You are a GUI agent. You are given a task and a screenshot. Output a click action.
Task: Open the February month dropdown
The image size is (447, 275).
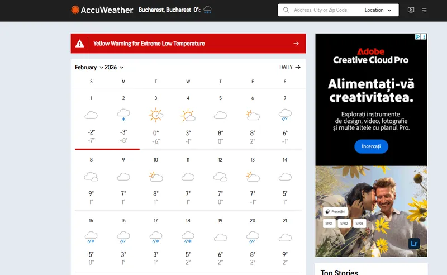point(89,67)
